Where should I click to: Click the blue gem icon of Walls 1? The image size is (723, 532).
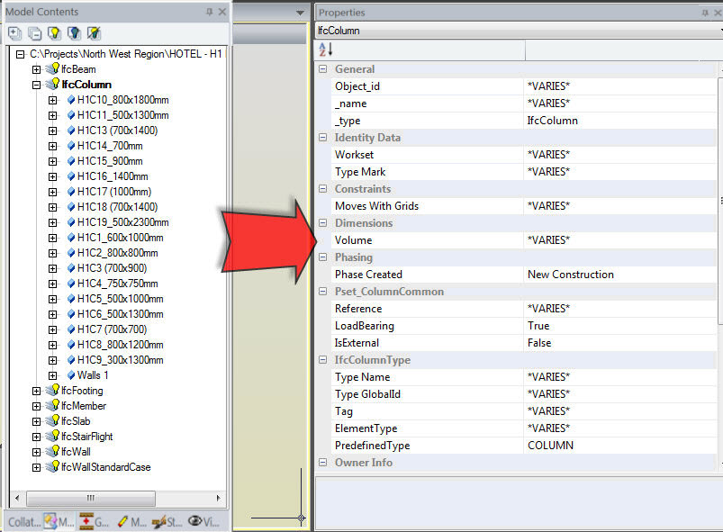(x=71, y=375)
